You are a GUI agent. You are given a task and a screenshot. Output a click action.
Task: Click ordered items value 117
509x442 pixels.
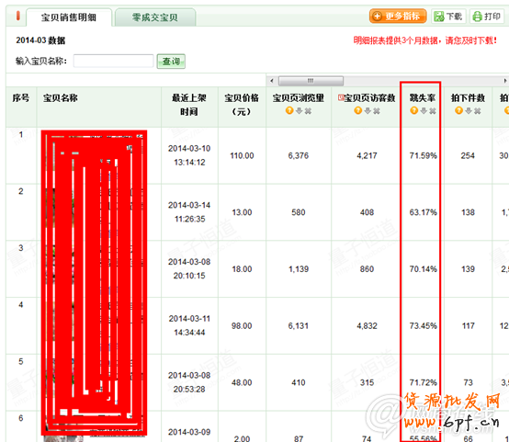pos(468,325)
